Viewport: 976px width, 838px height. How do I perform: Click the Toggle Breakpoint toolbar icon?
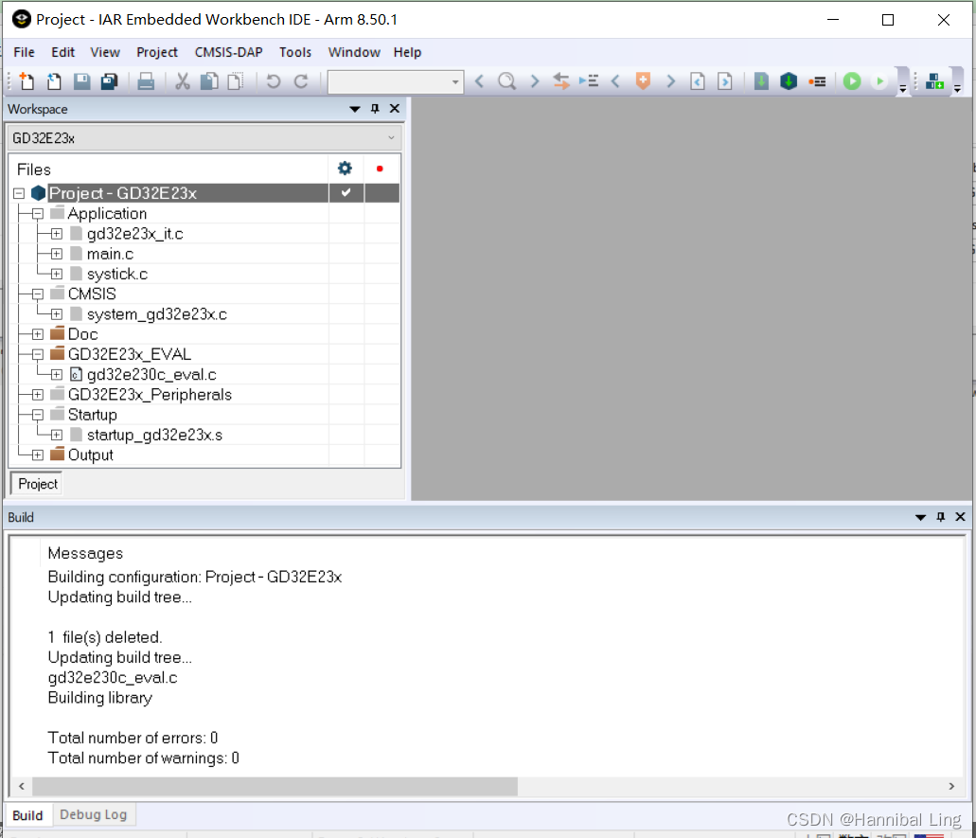(817, 81)
